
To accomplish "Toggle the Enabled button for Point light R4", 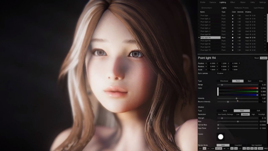I will tap(263, 58).
